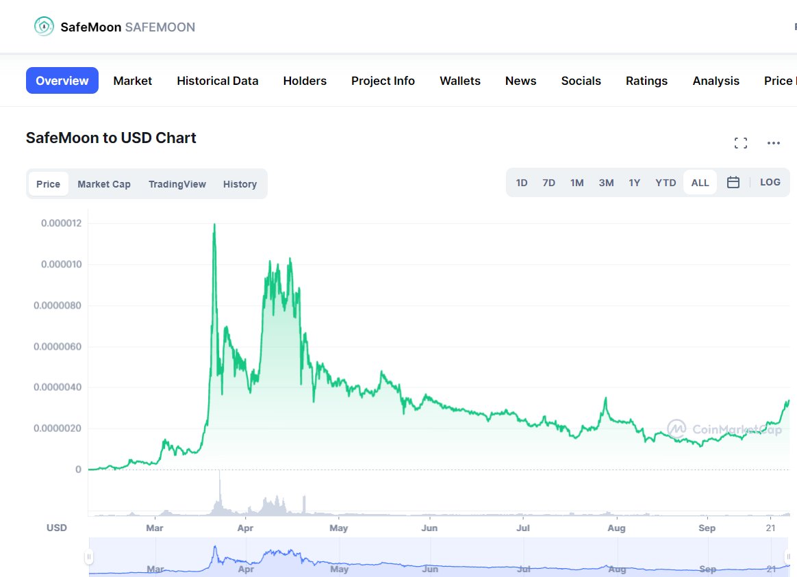Set chart range to 1D
Viewport: 797px width, 577px height.
click(x=522, y=183)
